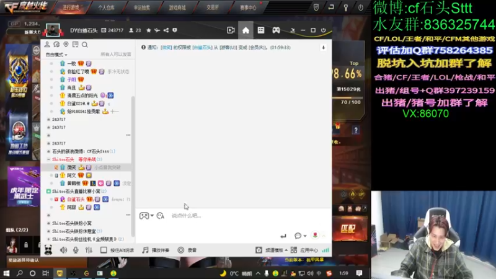Screen dimensions: 496x279
Task: Open the channel list layout icon
Action: (x=261, y=30)
